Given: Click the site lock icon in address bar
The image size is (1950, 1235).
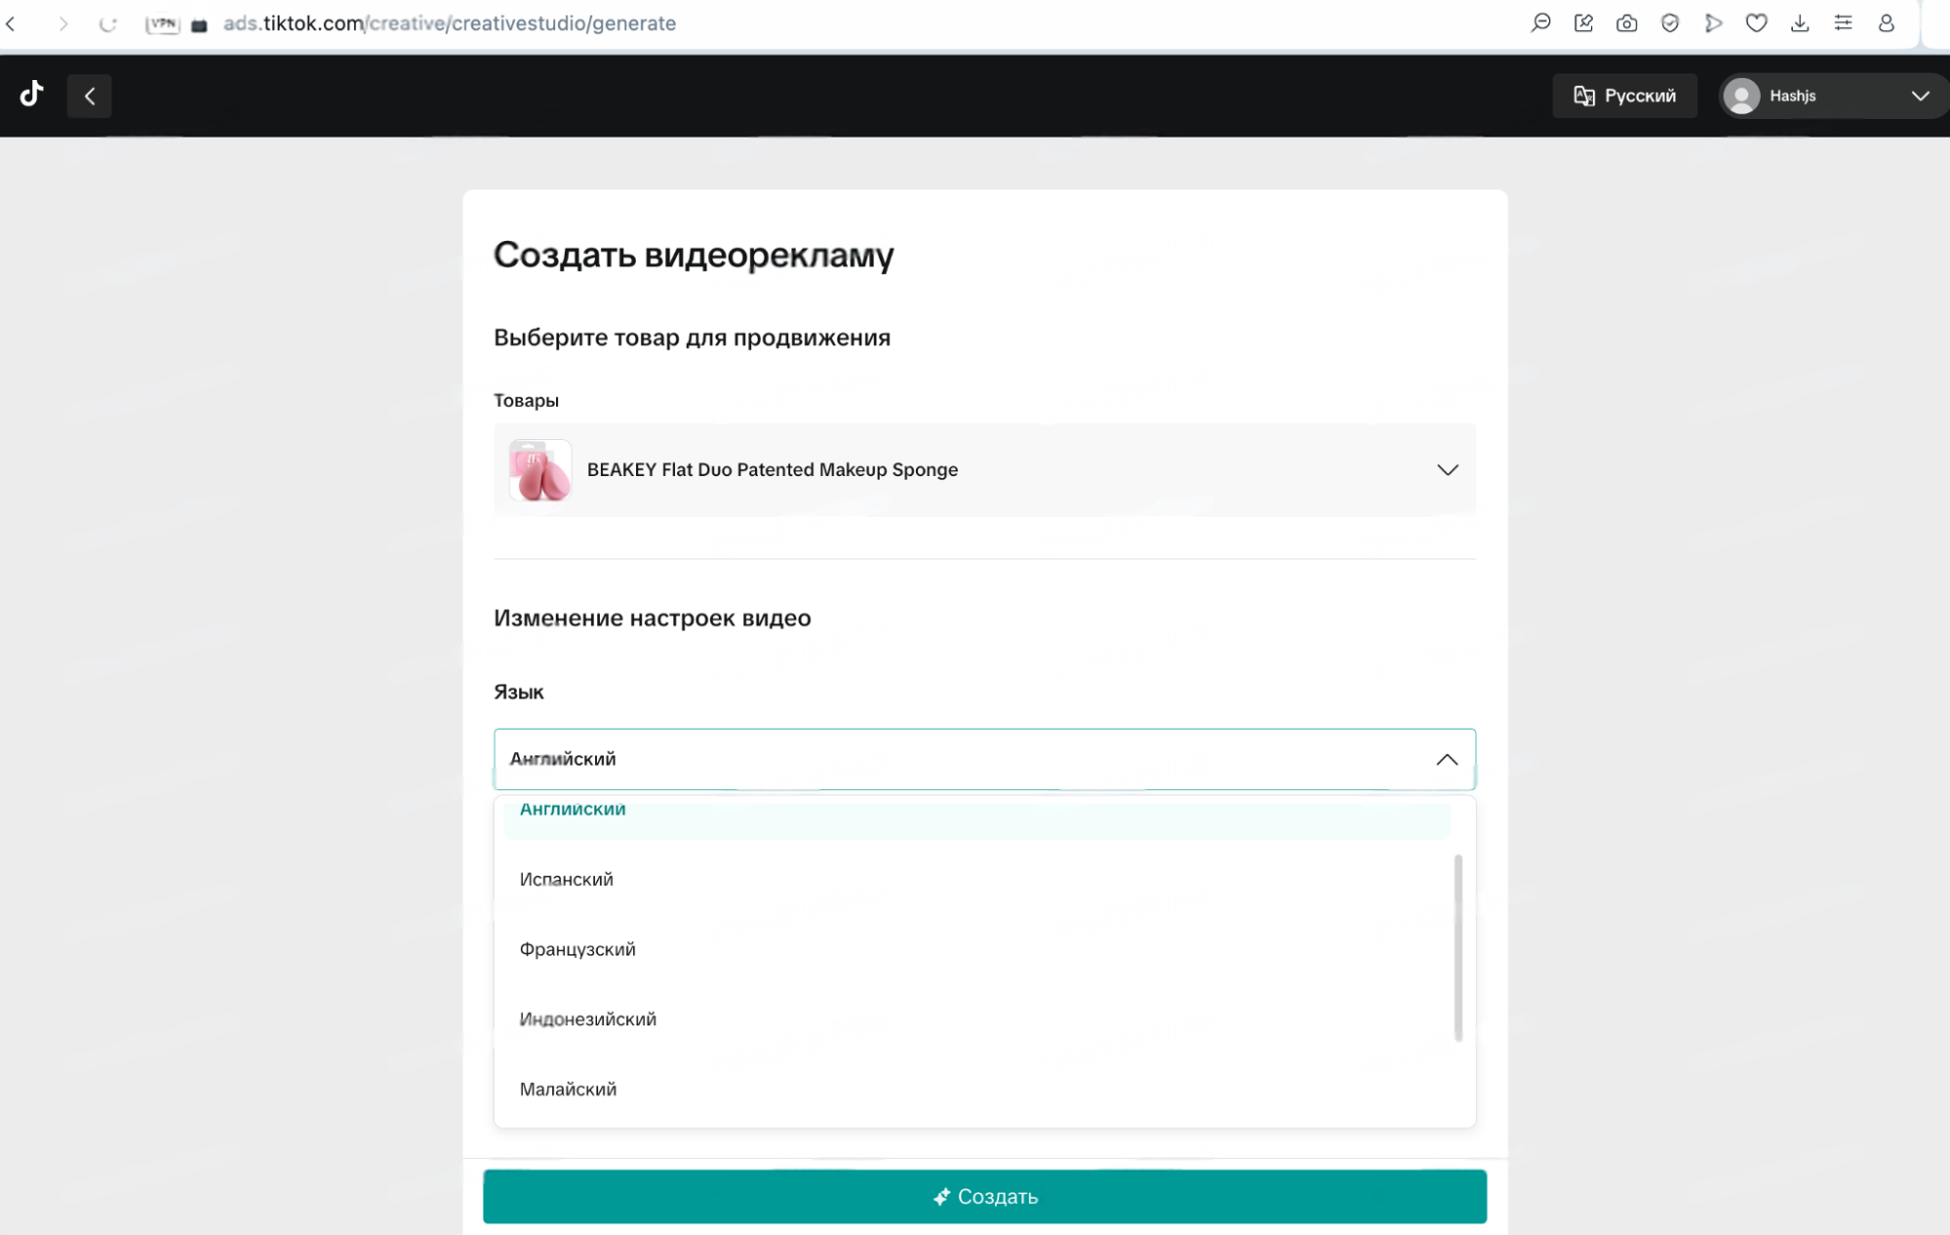Looking at the screenshot, I should click(200, 24).
